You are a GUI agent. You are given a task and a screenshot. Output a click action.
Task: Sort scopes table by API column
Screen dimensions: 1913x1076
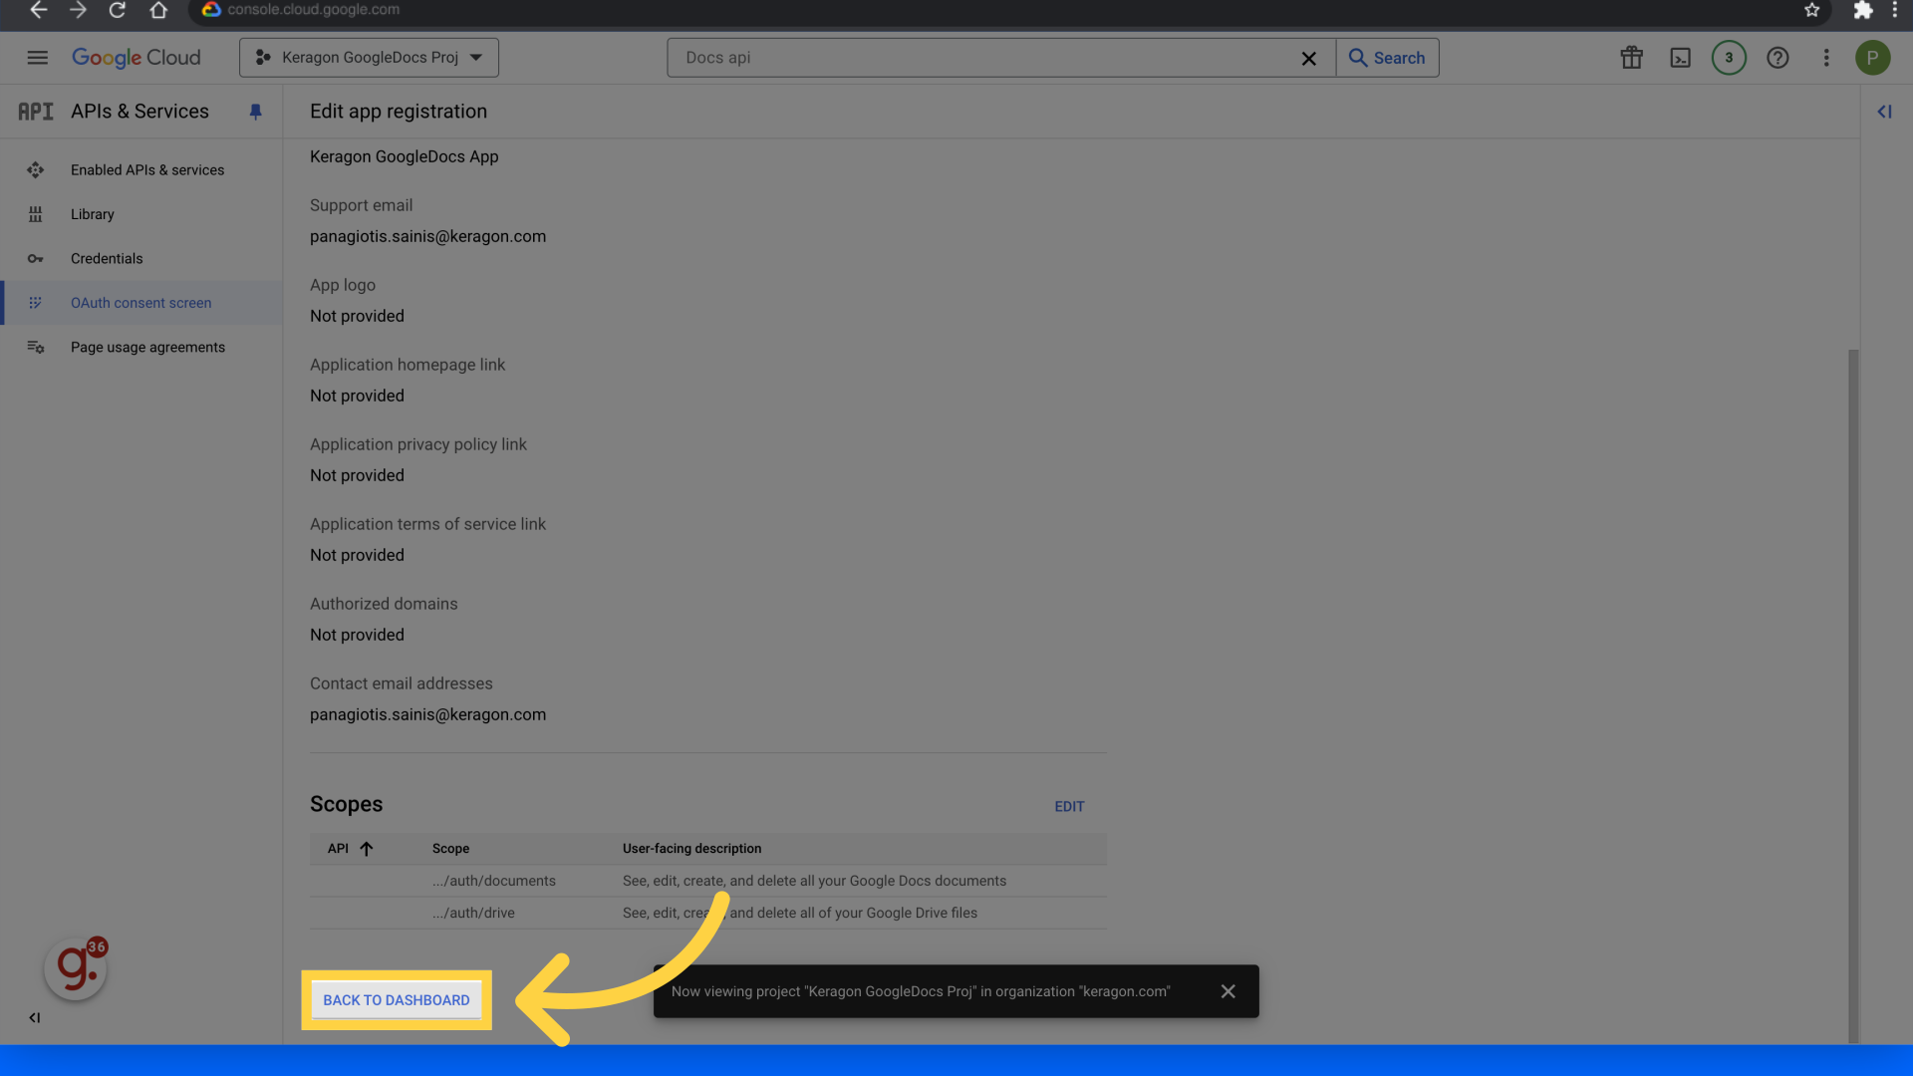coord(350,849)
